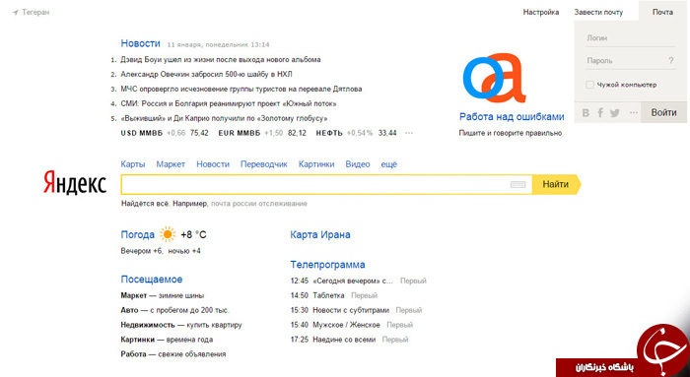The height and width of the screenshot is (377, 690).
Task: Open the Новости news heading link
Action: pyautogui.click(x=140, y=43)
